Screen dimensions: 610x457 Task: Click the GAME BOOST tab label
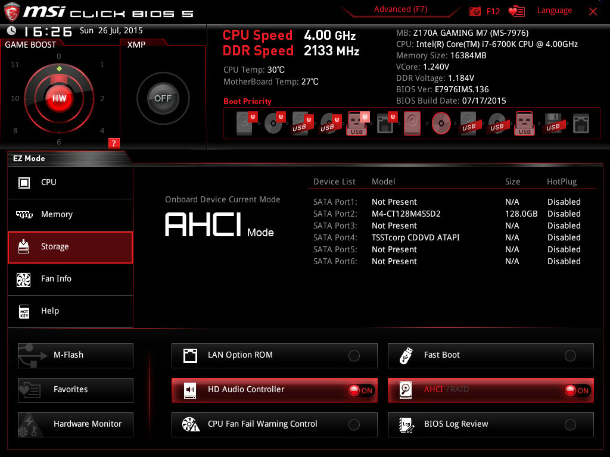(x=30, y=45)
